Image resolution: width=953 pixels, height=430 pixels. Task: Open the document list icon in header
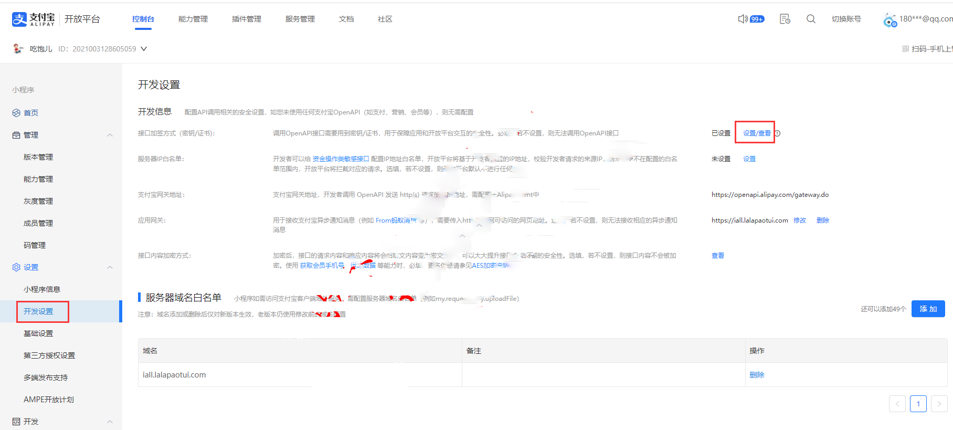[x=785, y=19]
